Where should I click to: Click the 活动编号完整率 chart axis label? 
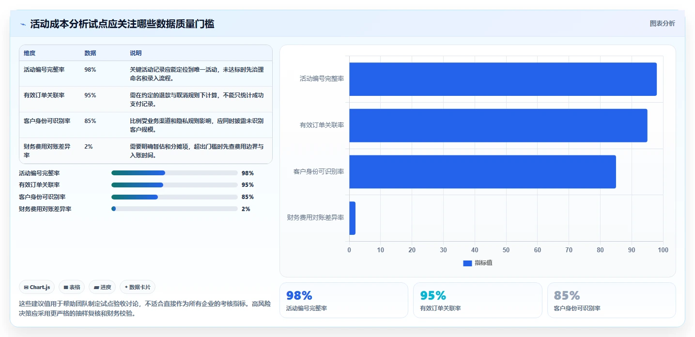(322, 78)
